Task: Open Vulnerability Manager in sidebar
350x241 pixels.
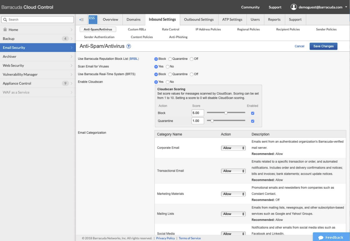Action: tap(38, 74)
